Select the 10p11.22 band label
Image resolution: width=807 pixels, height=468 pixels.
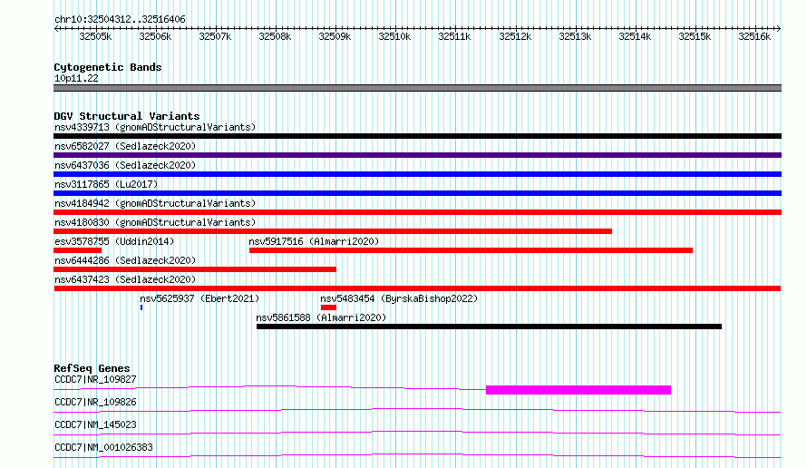76,78
